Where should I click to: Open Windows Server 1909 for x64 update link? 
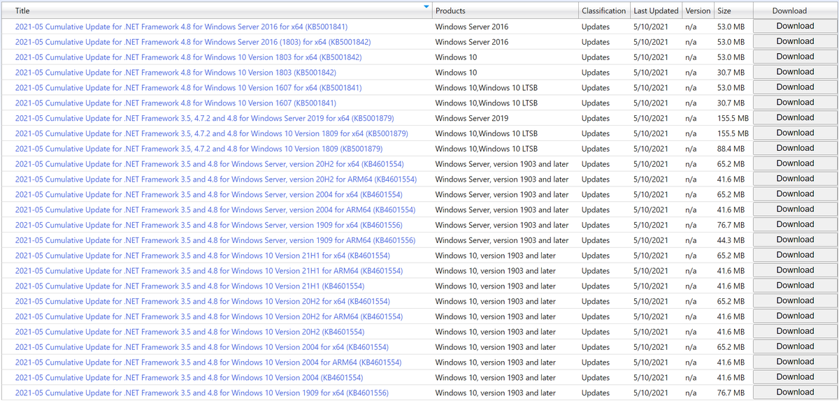pos(208,226)
